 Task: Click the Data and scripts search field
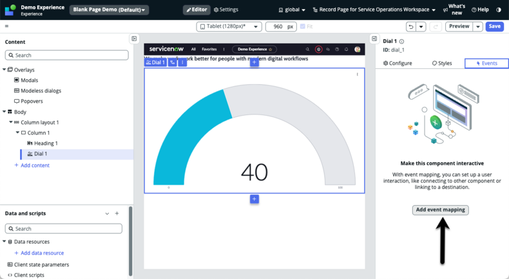[x=64, y=228]
